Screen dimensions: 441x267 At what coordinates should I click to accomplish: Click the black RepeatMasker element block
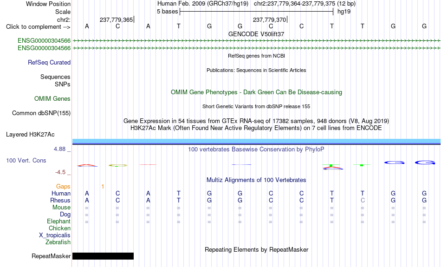(x=103, y=256)
